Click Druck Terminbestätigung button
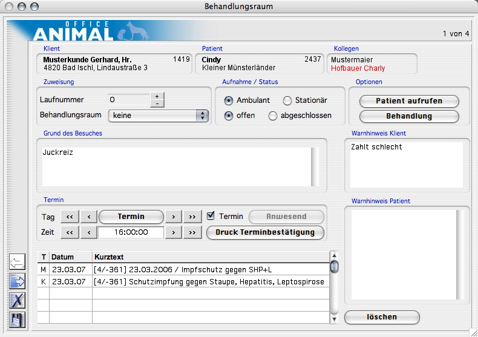Viewport: 478px width, 337px height. click(266, 232)
